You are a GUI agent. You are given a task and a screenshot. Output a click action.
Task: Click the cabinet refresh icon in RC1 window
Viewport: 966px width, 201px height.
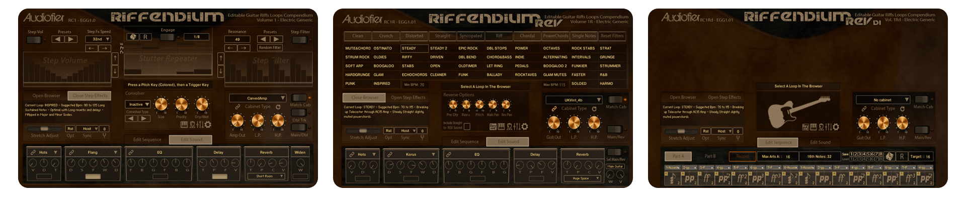tap(278, 107)
